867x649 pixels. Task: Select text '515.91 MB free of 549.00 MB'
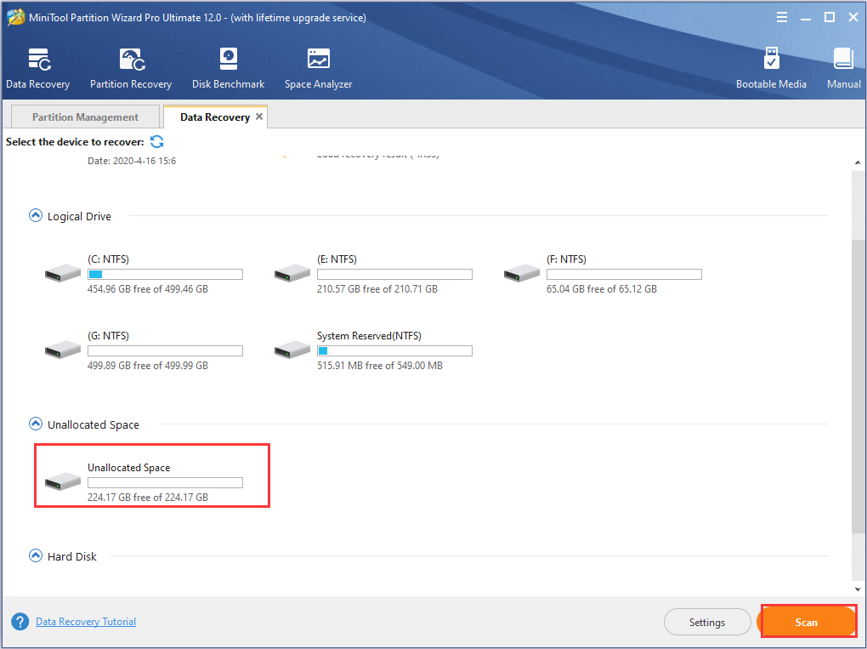[380, 365]
